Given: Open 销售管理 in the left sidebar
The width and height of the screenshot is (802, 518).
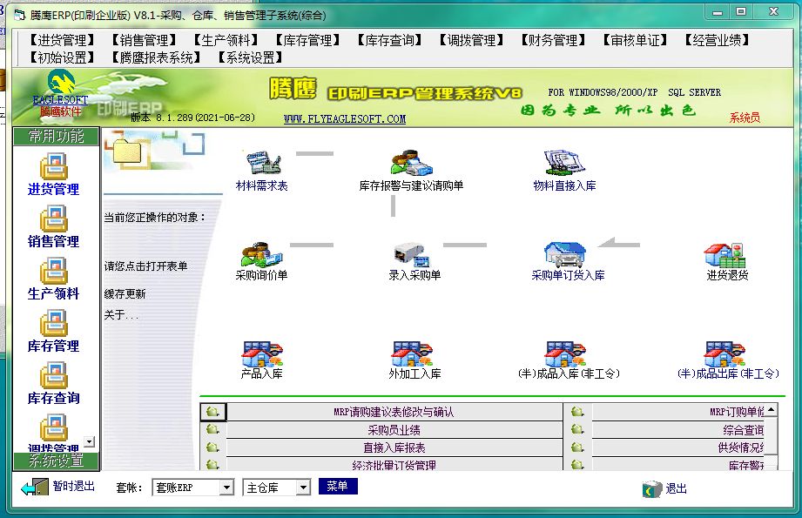Looking at the screenshot, I should point(54,226).
